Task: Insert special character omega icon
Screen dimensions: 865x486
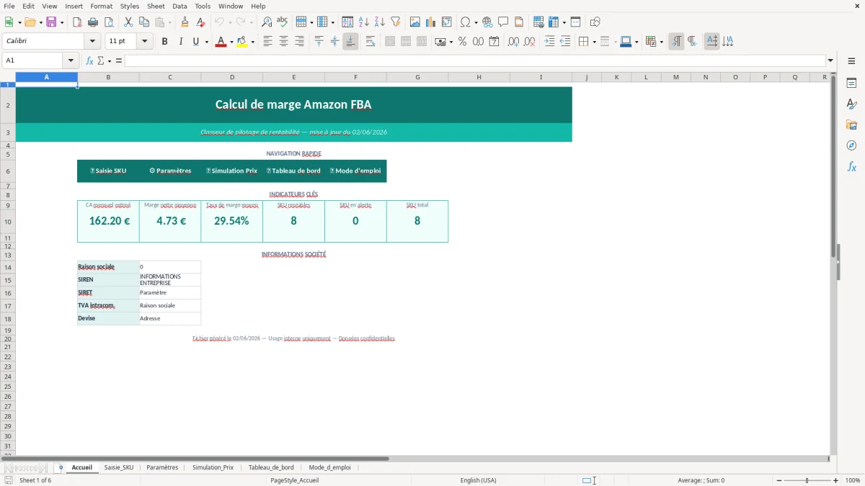Action: (x=465, y=22)
